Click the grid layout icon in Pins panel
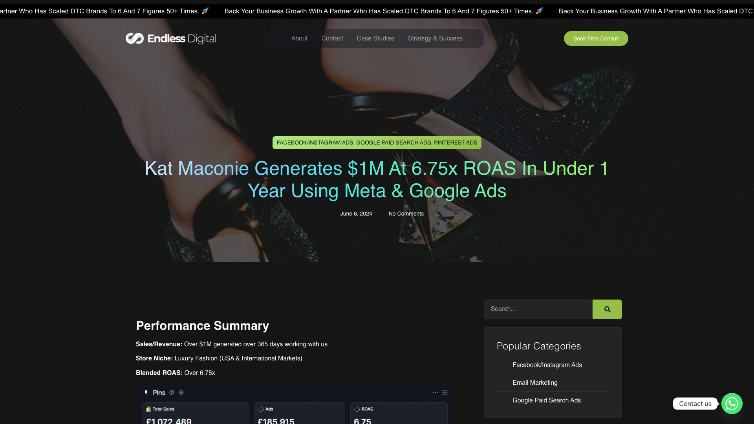This screenshot has width=754, height=424. point(445,393)
